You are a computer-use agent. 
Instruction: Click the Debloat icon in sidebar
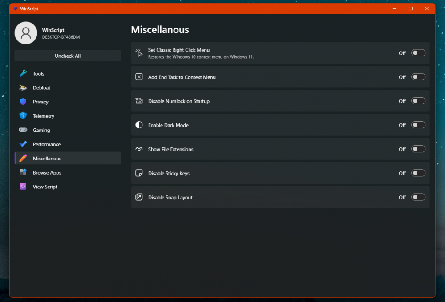pos(23,88)
